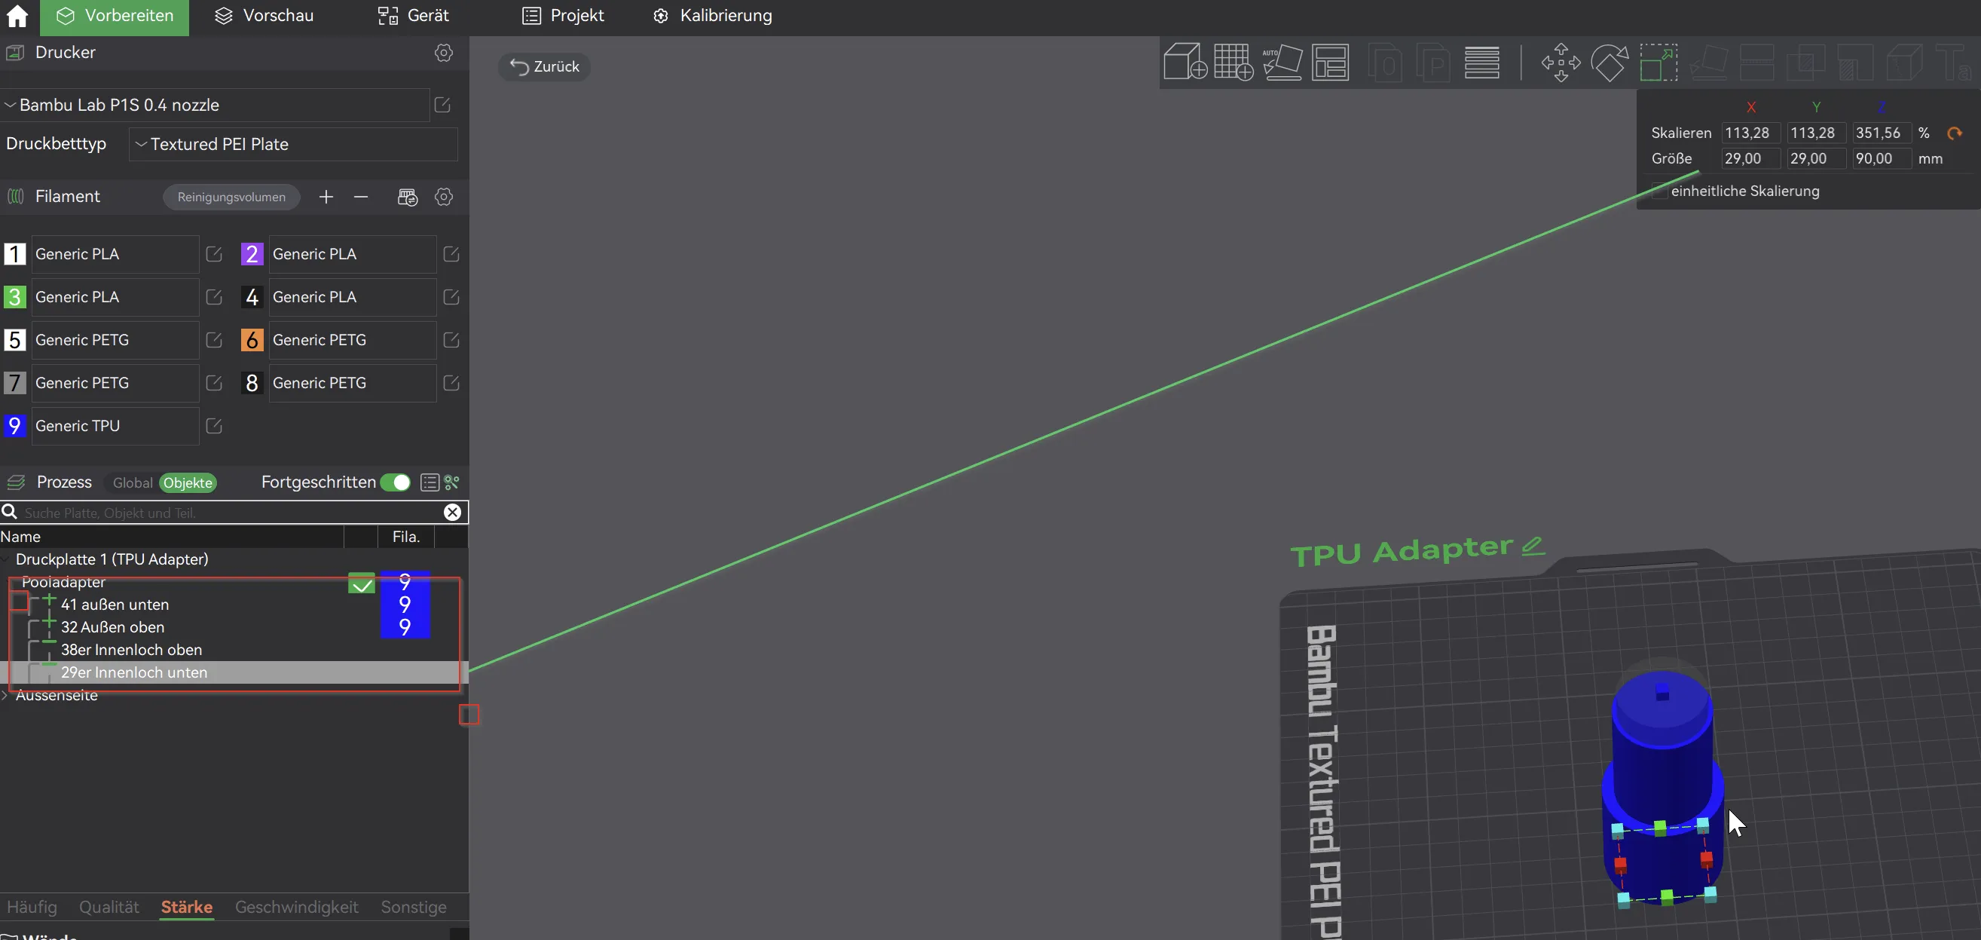Click the green filament 3 color swatch
The image size is (1981, 940).
point(14,297)
